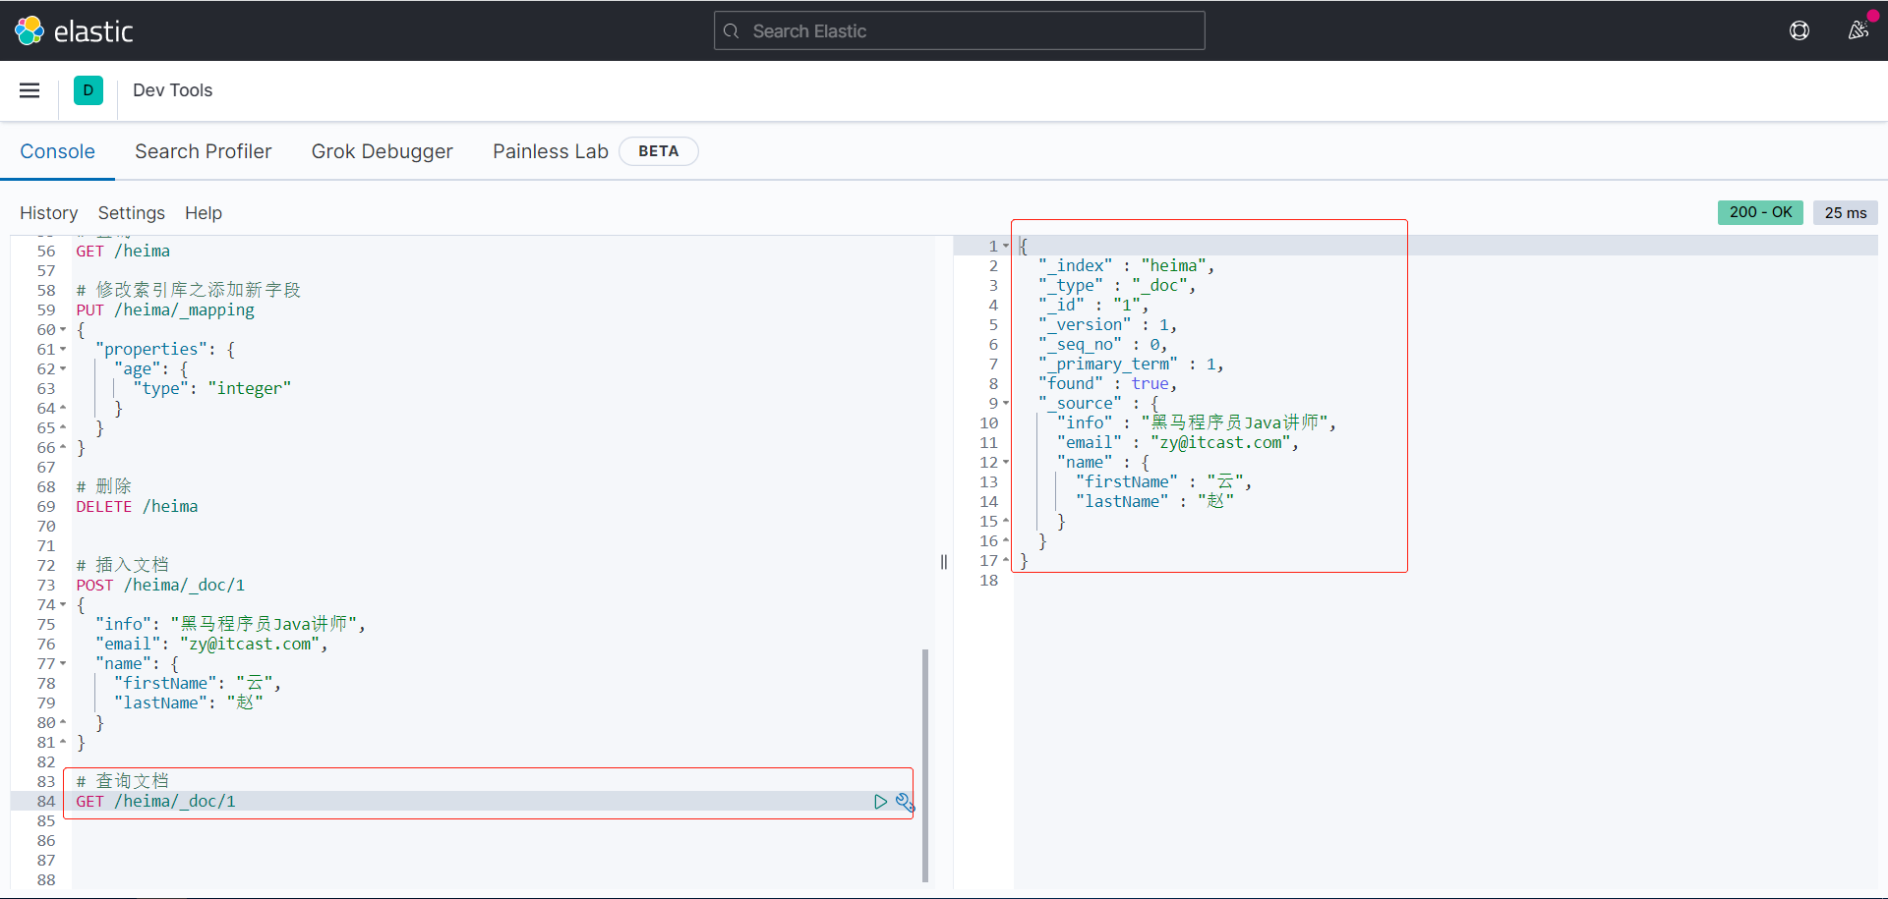Click the "firstName" line in the response

pyautogui.click(x=1164, y=482)
